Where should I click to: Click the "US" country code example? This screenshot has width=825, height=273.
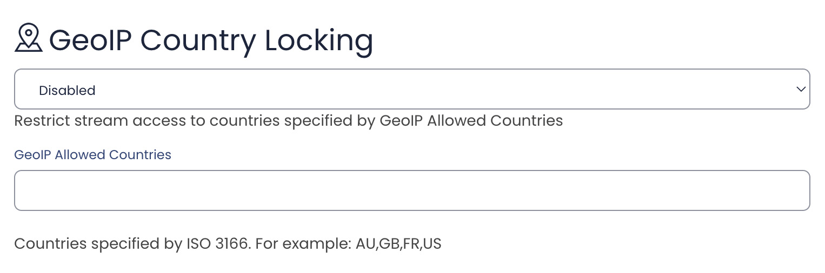(433, 244)
